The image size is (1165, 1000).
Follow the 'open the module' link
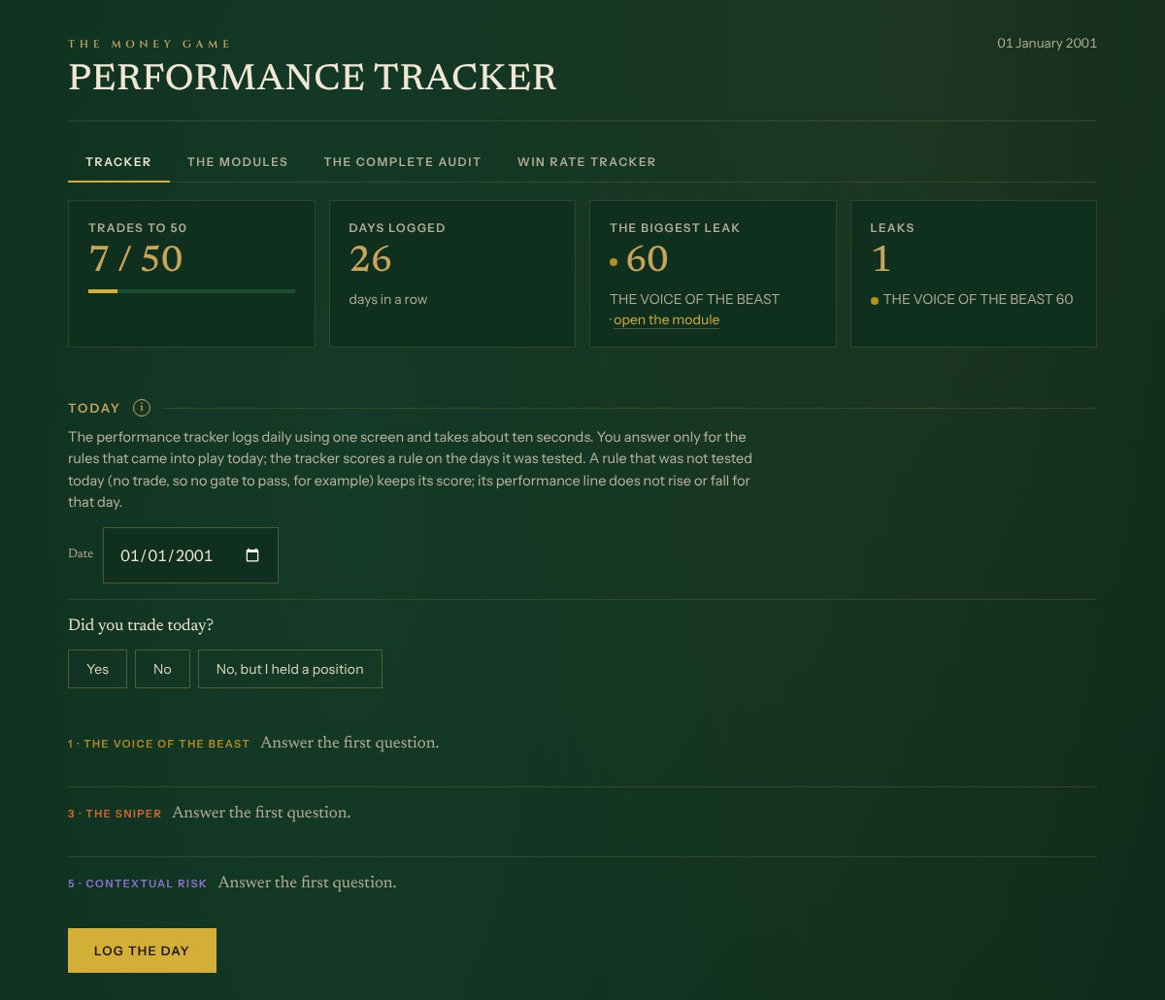coord(666,320)
